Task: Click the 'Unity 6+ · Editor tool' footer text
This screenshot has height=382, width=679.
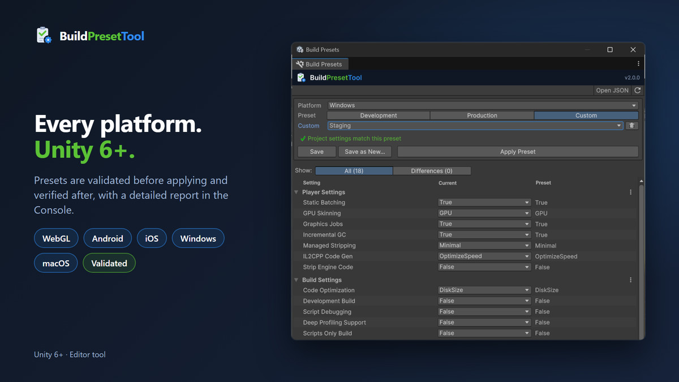Action: pos(70,355)
